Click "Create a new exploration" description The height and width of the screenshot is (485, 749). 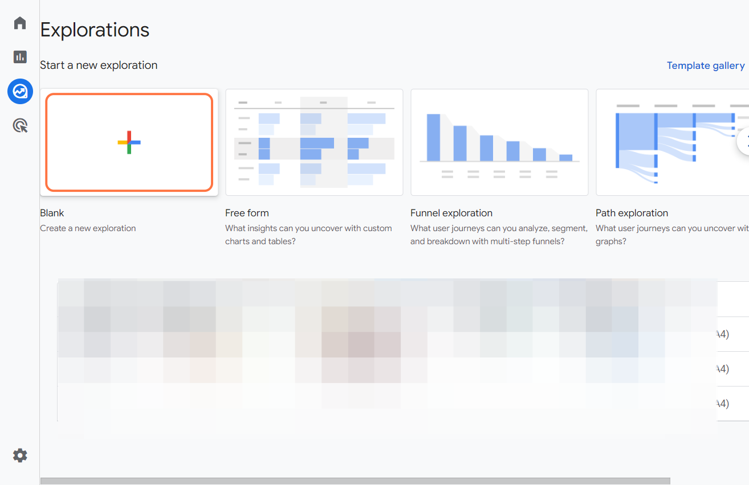[x=88, y=228]
